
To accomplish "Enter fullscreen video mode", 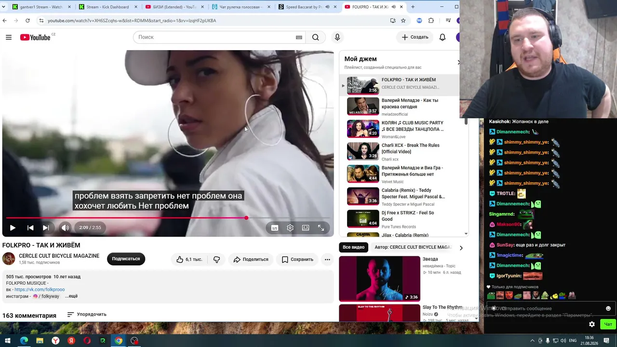I will 321,228.
